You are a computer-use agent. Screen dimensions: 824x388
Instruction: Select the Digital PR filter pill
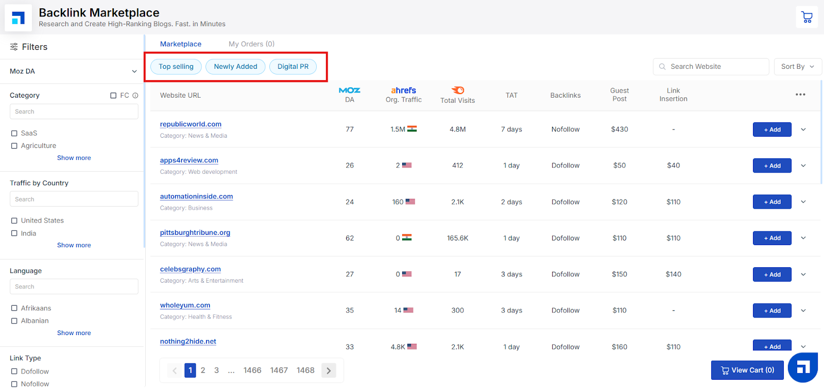click(293, 67)
